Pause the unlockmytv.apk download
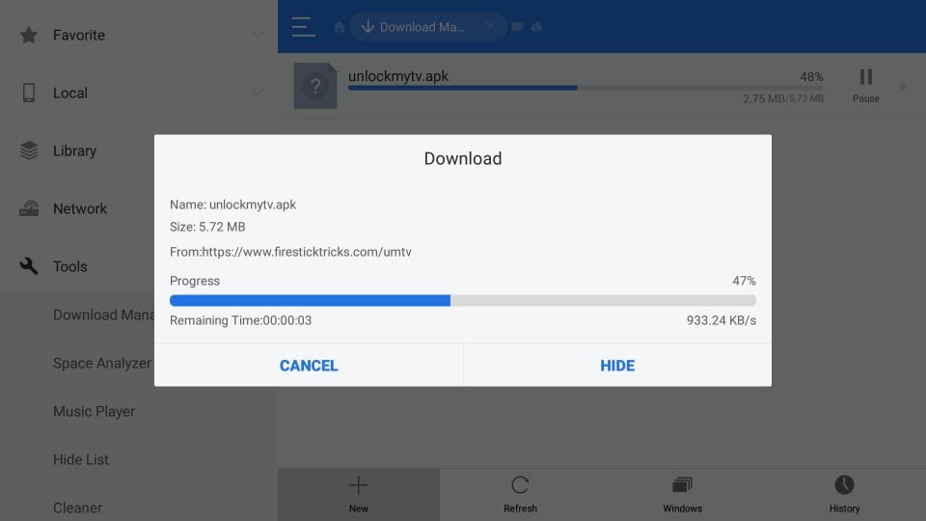The width and height of the screenshot is (926, 521). coord(865,85)
